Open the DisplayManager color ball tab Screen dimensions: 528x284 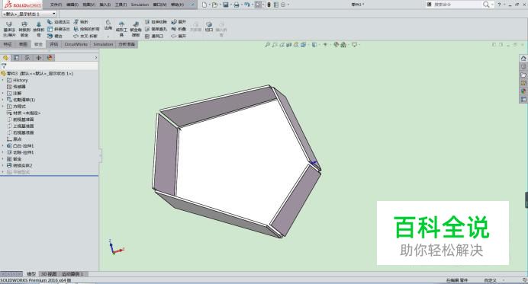tap(50, 58)
